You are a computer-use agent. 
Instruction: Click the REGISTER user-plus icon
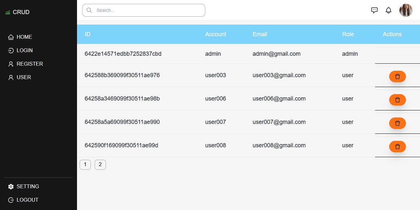(x=11, y=64)
